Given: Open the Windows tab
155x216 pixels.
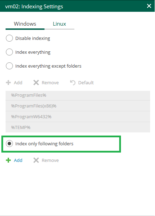Looking at the screenshot, I should tap(25, 24).
